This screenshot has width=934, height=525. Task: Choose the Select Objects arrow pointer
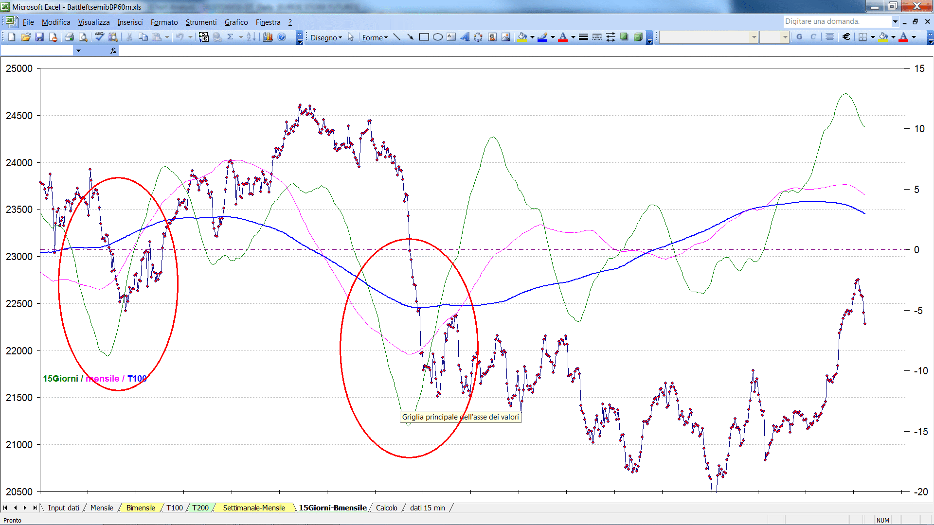click(x=351, y=37)
